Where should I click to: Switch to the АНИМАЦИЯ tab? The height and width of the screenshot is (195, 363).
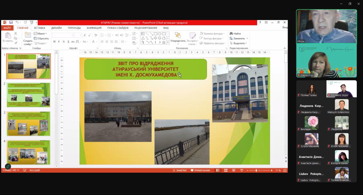[94, 28]
